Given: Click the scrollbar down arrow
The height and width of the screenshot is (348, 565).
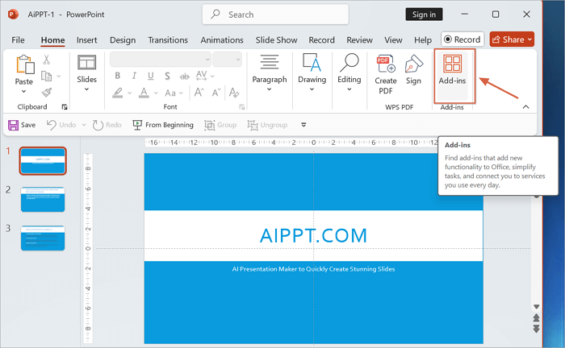Looking at the screenshot, I should tap(536, 307).
